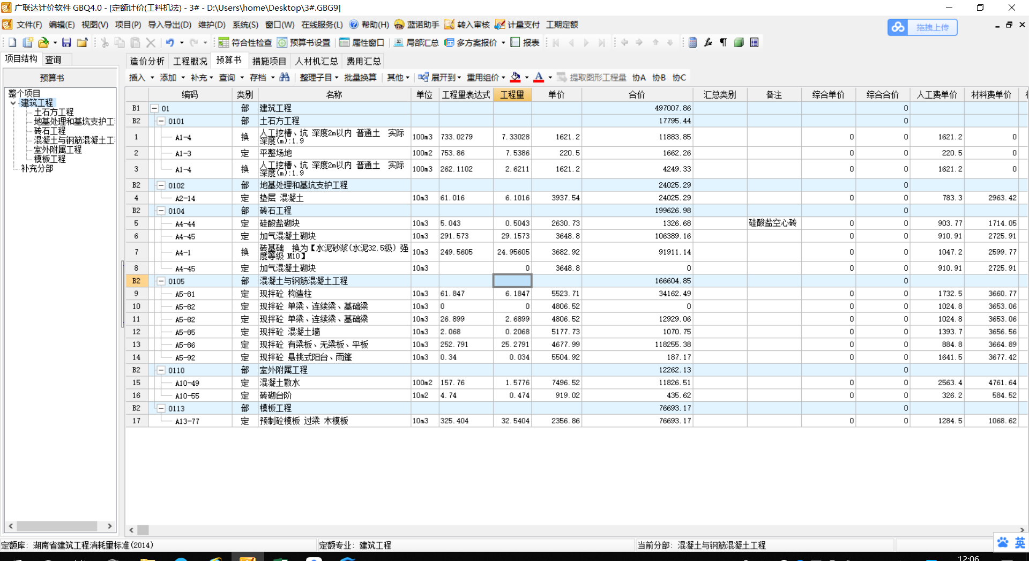Collapse the 0104 砖石工程 section
The width and height of the screenshot is (1029, 561).
pyautogui.click(x=161, y=211)
